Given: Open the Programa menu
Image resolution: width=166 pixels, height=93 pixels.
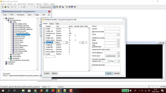Looking at the screenshot, I should pos(31,4).
